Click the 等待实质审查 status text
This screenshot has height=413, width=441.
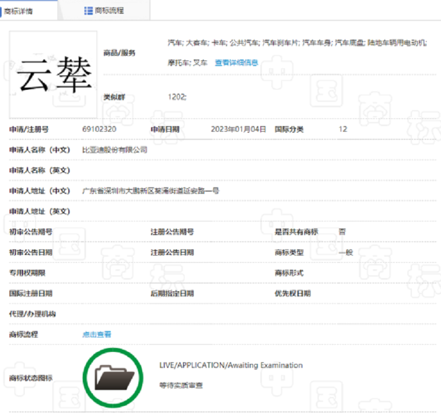[x=181, y=385]
